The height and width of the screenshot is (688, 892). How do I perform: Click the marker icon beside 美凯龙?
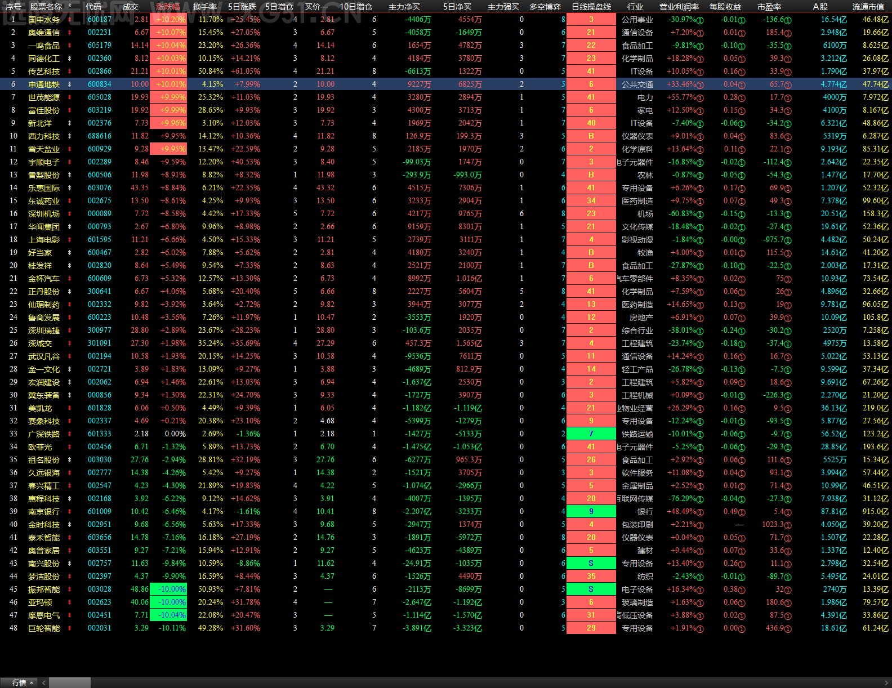pos(70,408)
